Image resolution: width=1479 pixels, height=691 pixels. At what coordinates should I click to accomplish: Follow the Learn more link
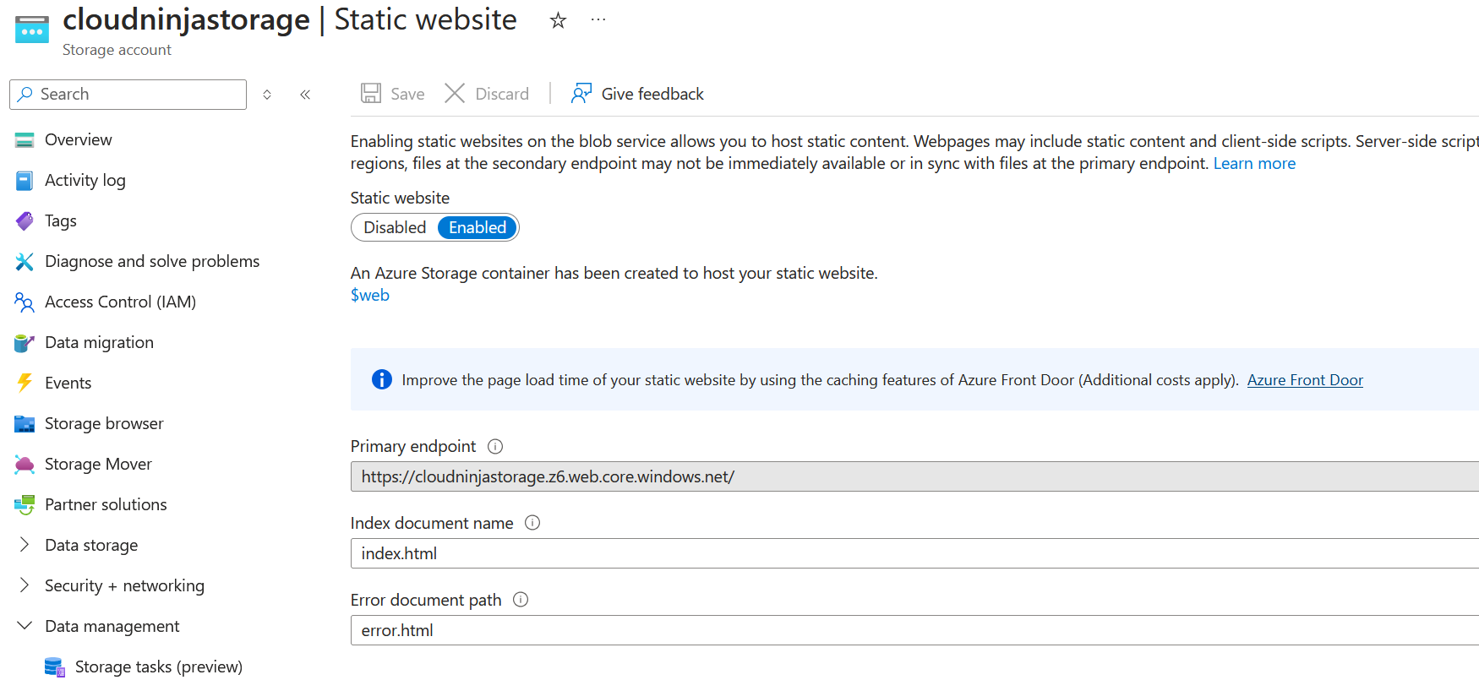pyautogui.click(x=1254, y=163)
